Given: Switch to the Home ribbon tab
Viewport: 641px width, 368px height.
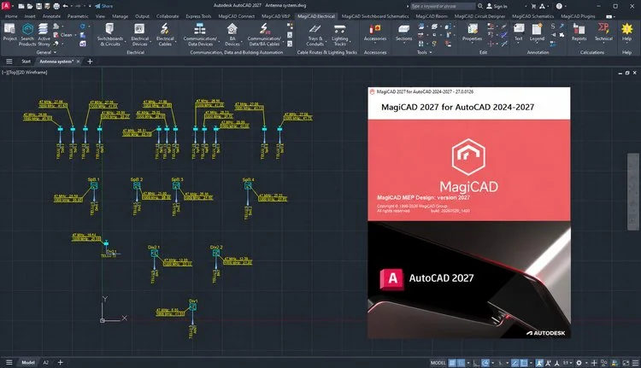Looking at the screenshot, I should [11, 16].
